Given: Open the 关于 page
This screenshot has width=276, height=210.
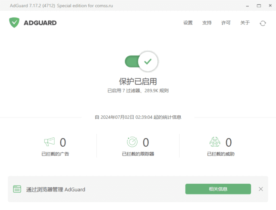Looking at the screenshot, I should click(245, 23).
